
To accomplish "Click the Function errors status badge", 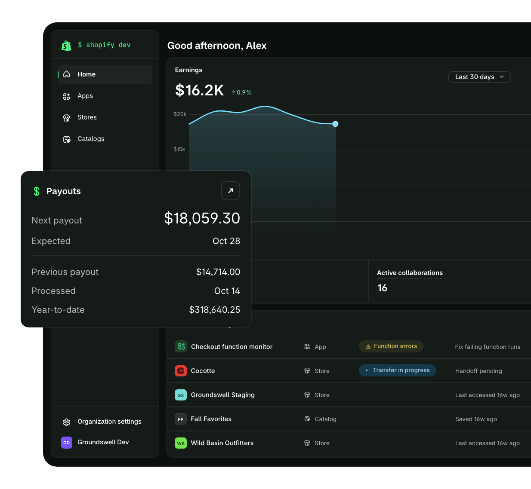I will 391,346.
